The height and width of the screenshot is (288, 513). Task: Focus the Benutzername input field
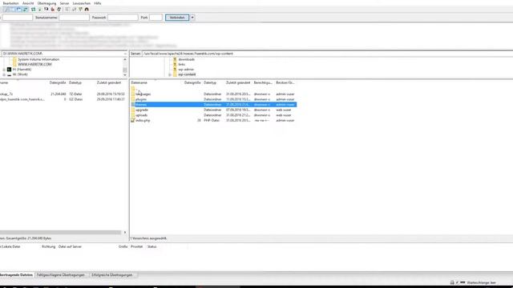point(74,18)
